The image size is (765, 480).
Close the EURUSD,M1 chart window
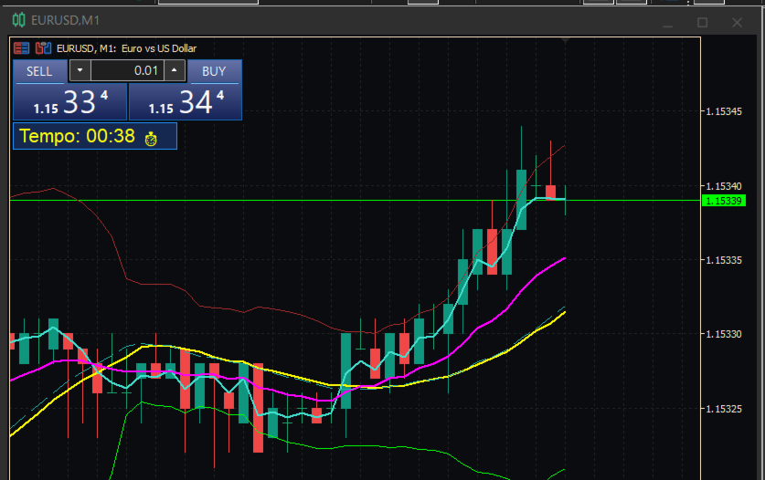pyautogui.click(x=738, y=23)
